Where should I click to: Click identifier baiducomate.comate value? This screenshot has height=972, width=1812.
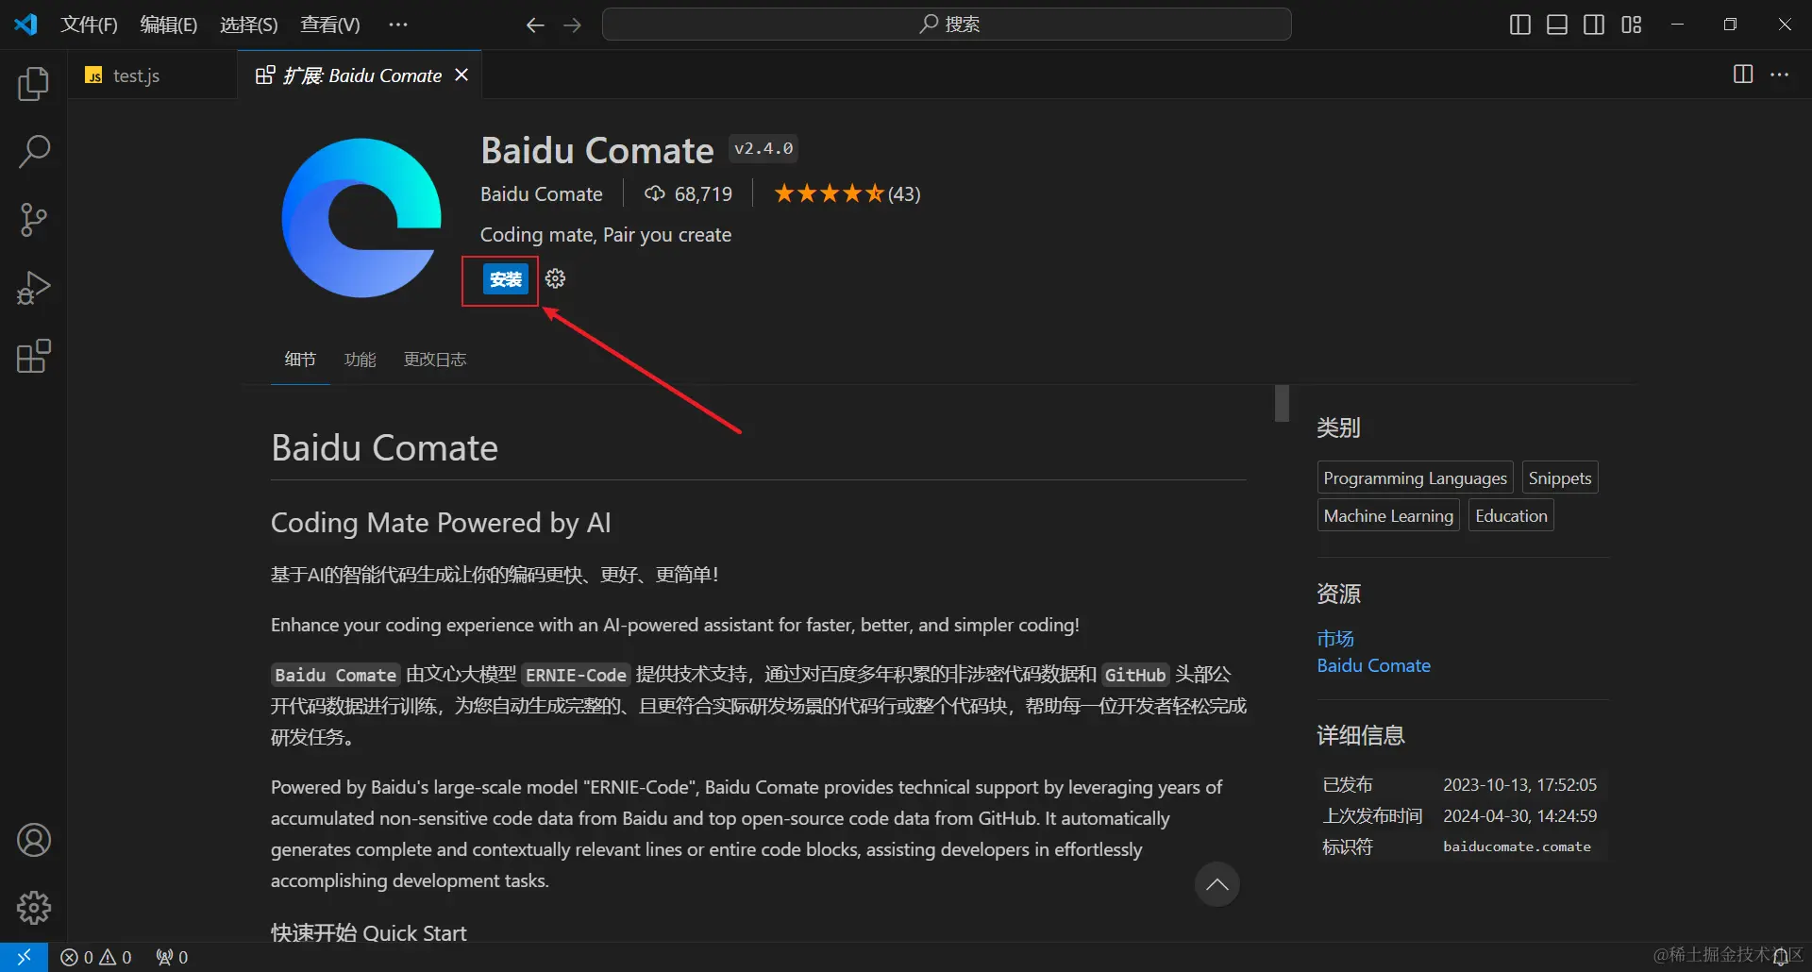pos(1517,847)
